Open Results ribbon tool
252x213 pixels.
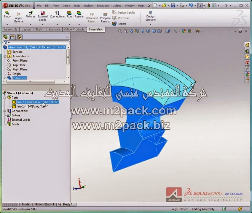[x=79, y=14]
